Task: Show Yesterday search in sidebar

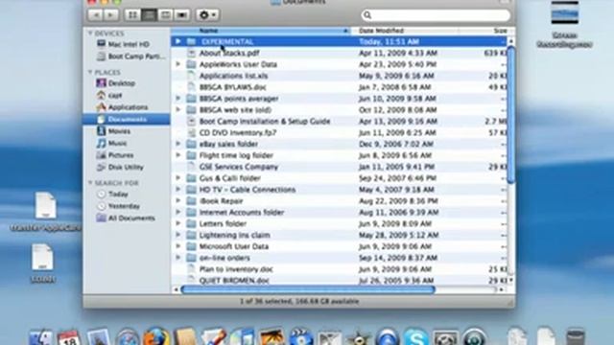Action: coord(118,206)
